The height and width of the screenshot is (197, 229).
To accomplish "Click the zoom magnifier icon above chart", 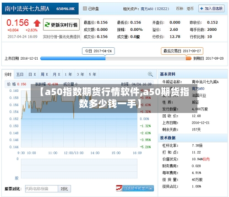I will point(150,74).
